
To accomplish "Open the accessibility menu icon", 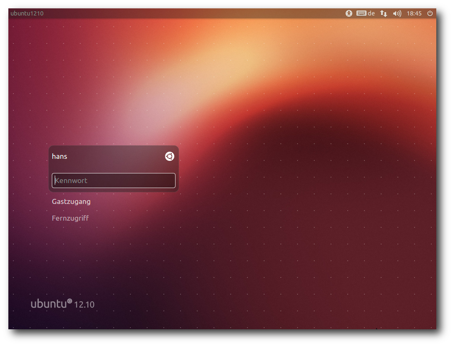I will tap(349, 13).
